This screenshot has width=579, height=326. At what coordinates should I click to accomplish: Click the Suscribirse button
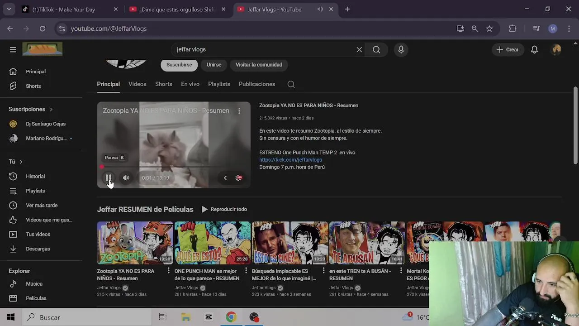click(179, 65)
